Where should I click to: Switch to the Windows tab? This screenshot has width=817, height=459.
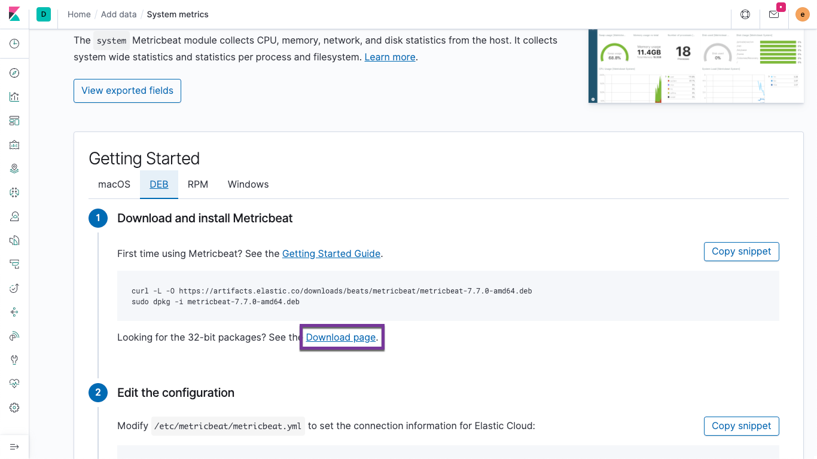248,184
